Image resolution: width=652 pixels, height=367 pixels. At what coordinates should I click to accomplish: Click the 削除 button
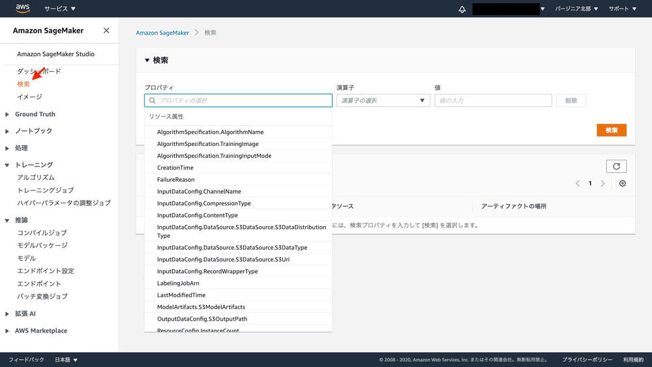point(571,100)
